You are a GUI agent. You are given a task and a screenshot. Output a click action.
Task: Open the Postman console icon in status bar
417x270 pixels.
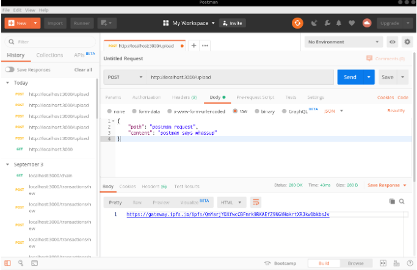coord(34,263)
